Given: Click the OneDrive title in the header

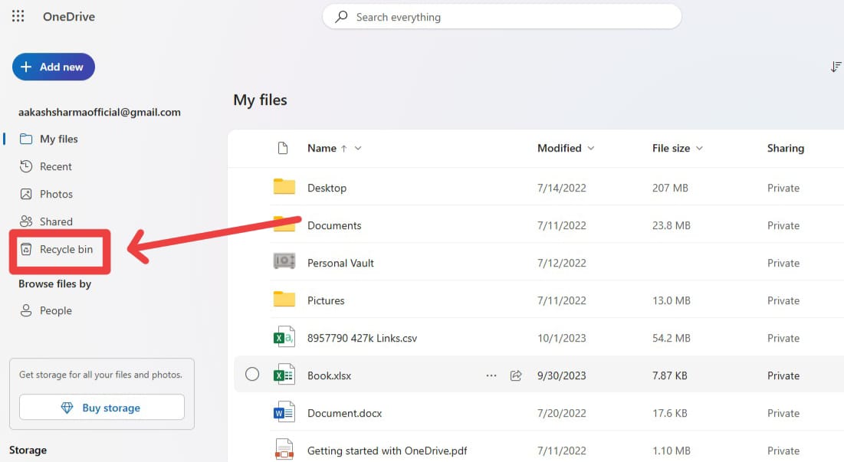Looking at the screenshot, I should tap(69, 17).
